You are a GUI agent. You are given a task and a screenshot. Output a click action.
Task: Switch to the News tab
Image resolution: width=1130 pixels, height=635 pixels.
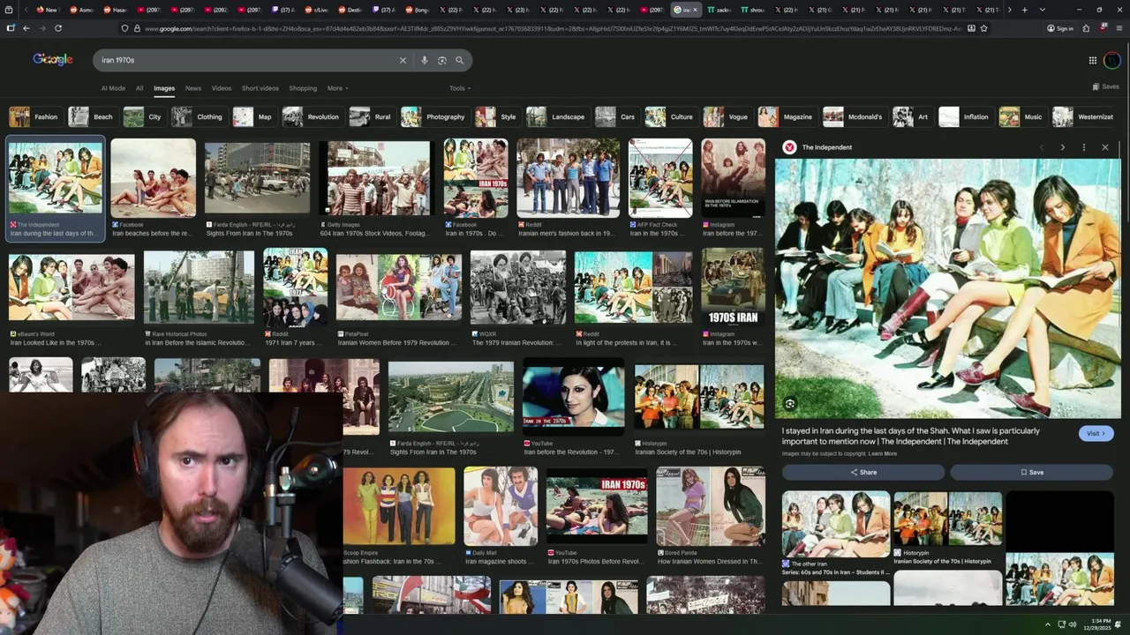193,88
